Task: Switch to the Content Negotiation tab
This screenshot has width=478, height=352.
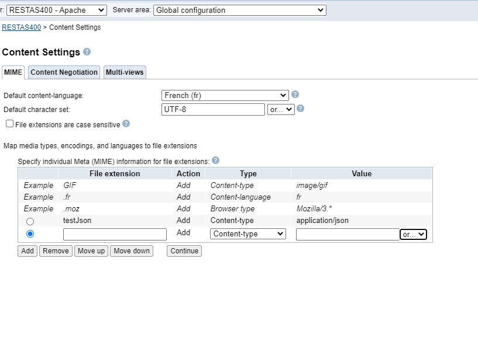Action: coord(64,72)
